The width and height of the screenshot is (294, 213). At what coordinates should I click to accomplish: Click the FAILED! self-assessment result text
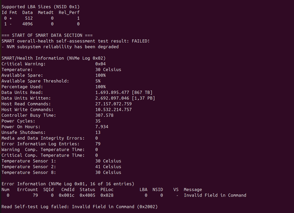click(x=136, y=41)
